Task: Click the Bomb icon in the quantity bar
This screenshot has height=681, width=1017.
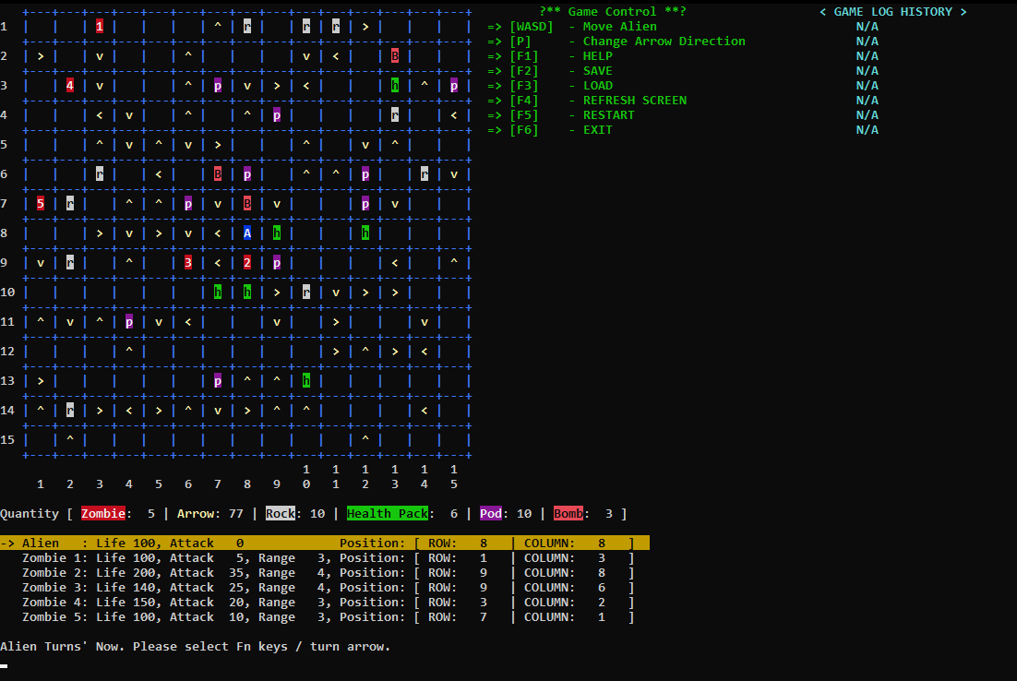Action: point(569,513)
